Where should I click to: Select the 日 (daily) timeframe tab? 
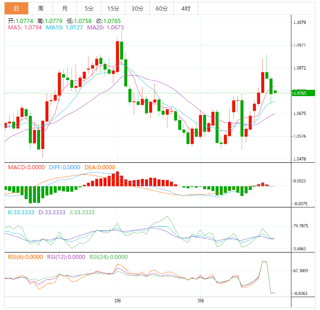[x=17, y=8]
